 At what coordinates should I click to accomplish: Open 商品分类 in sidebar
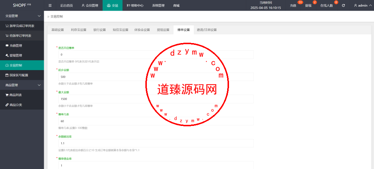pos(22,105)
